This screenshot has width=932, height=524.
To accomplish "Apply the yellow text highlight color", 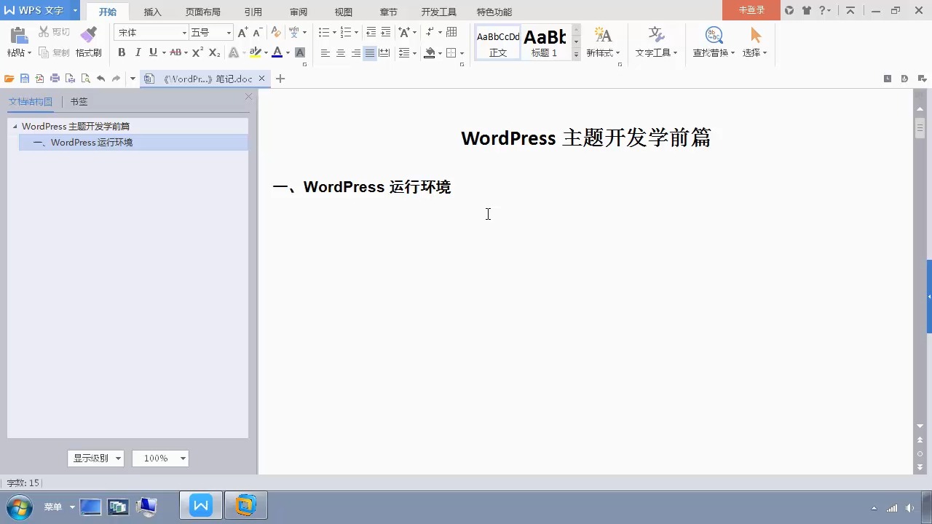I will pos(255,52).
